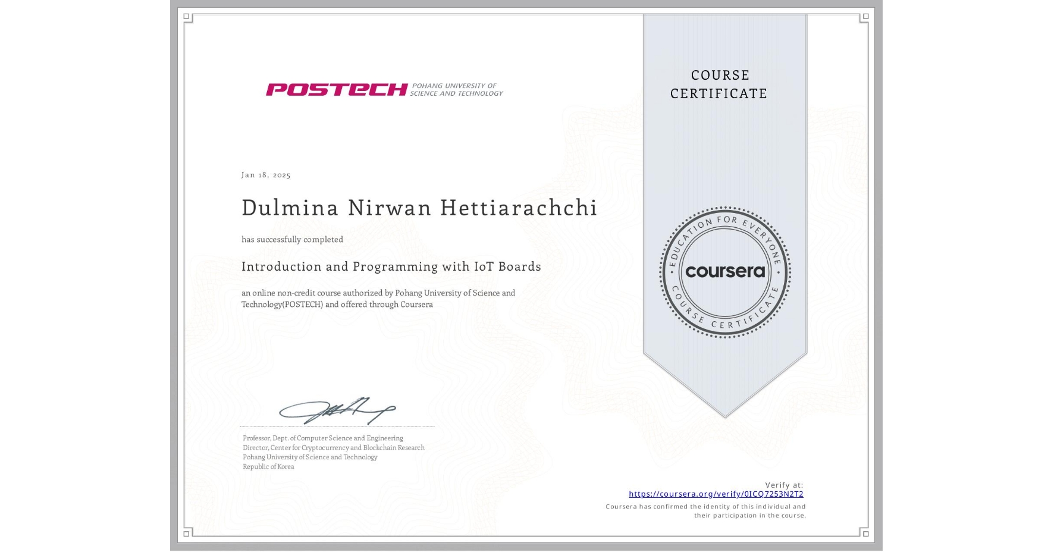This screenshot has height=552, width=1054.
Task: Click 'Pohang University of Science and Technology' signature line
Action: click(x=310, y=457)
